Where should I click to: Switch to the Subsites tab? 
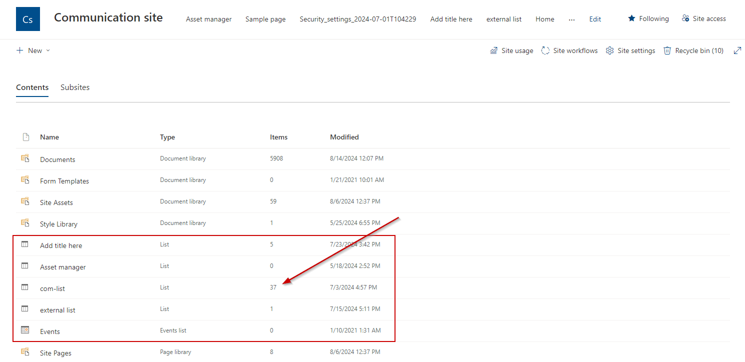(x=74, y=87)
